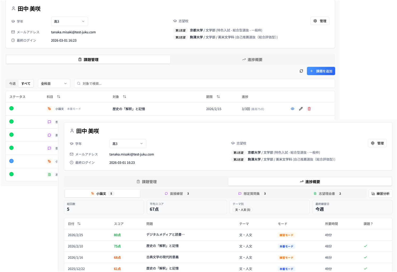Click the orange pen icon in the blue-status row

tap(49, 161)
